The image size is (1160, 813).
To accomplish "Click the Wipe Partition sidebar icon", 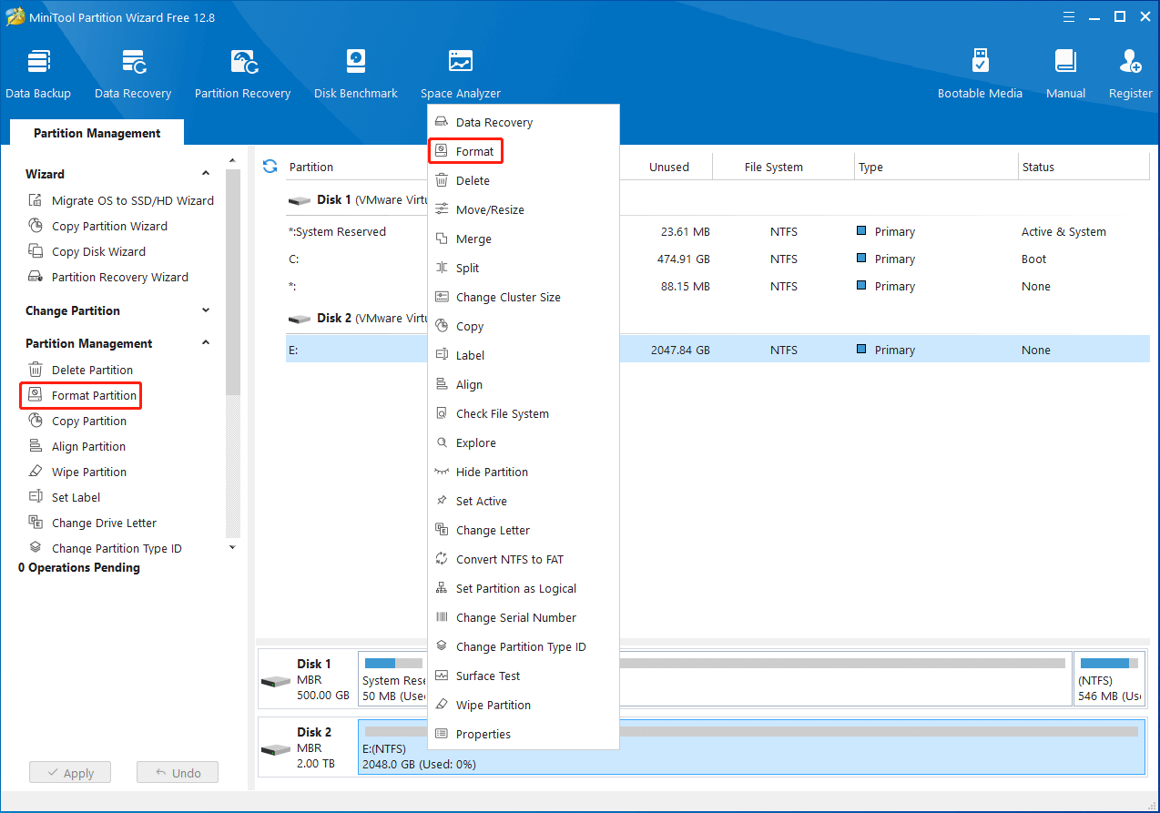I will [x=36, y=472].
